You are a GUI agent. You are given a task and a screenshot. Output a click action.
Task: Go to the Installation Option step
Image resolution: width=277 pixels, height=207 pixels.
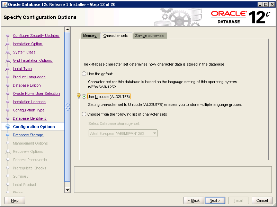tap(28, 44)
